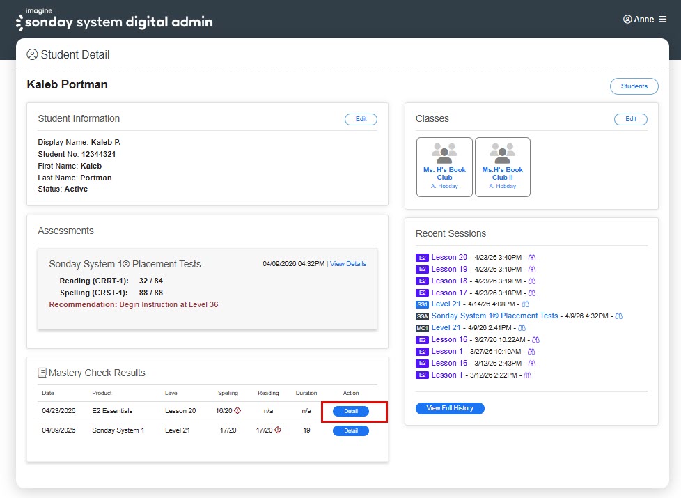Click the E2 badge beside Lesson 20

[x=422, y=258]
